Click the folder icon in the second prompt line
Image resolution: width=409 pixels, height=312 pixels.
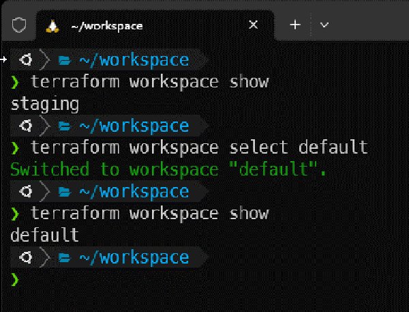click(x=65, y=126)
